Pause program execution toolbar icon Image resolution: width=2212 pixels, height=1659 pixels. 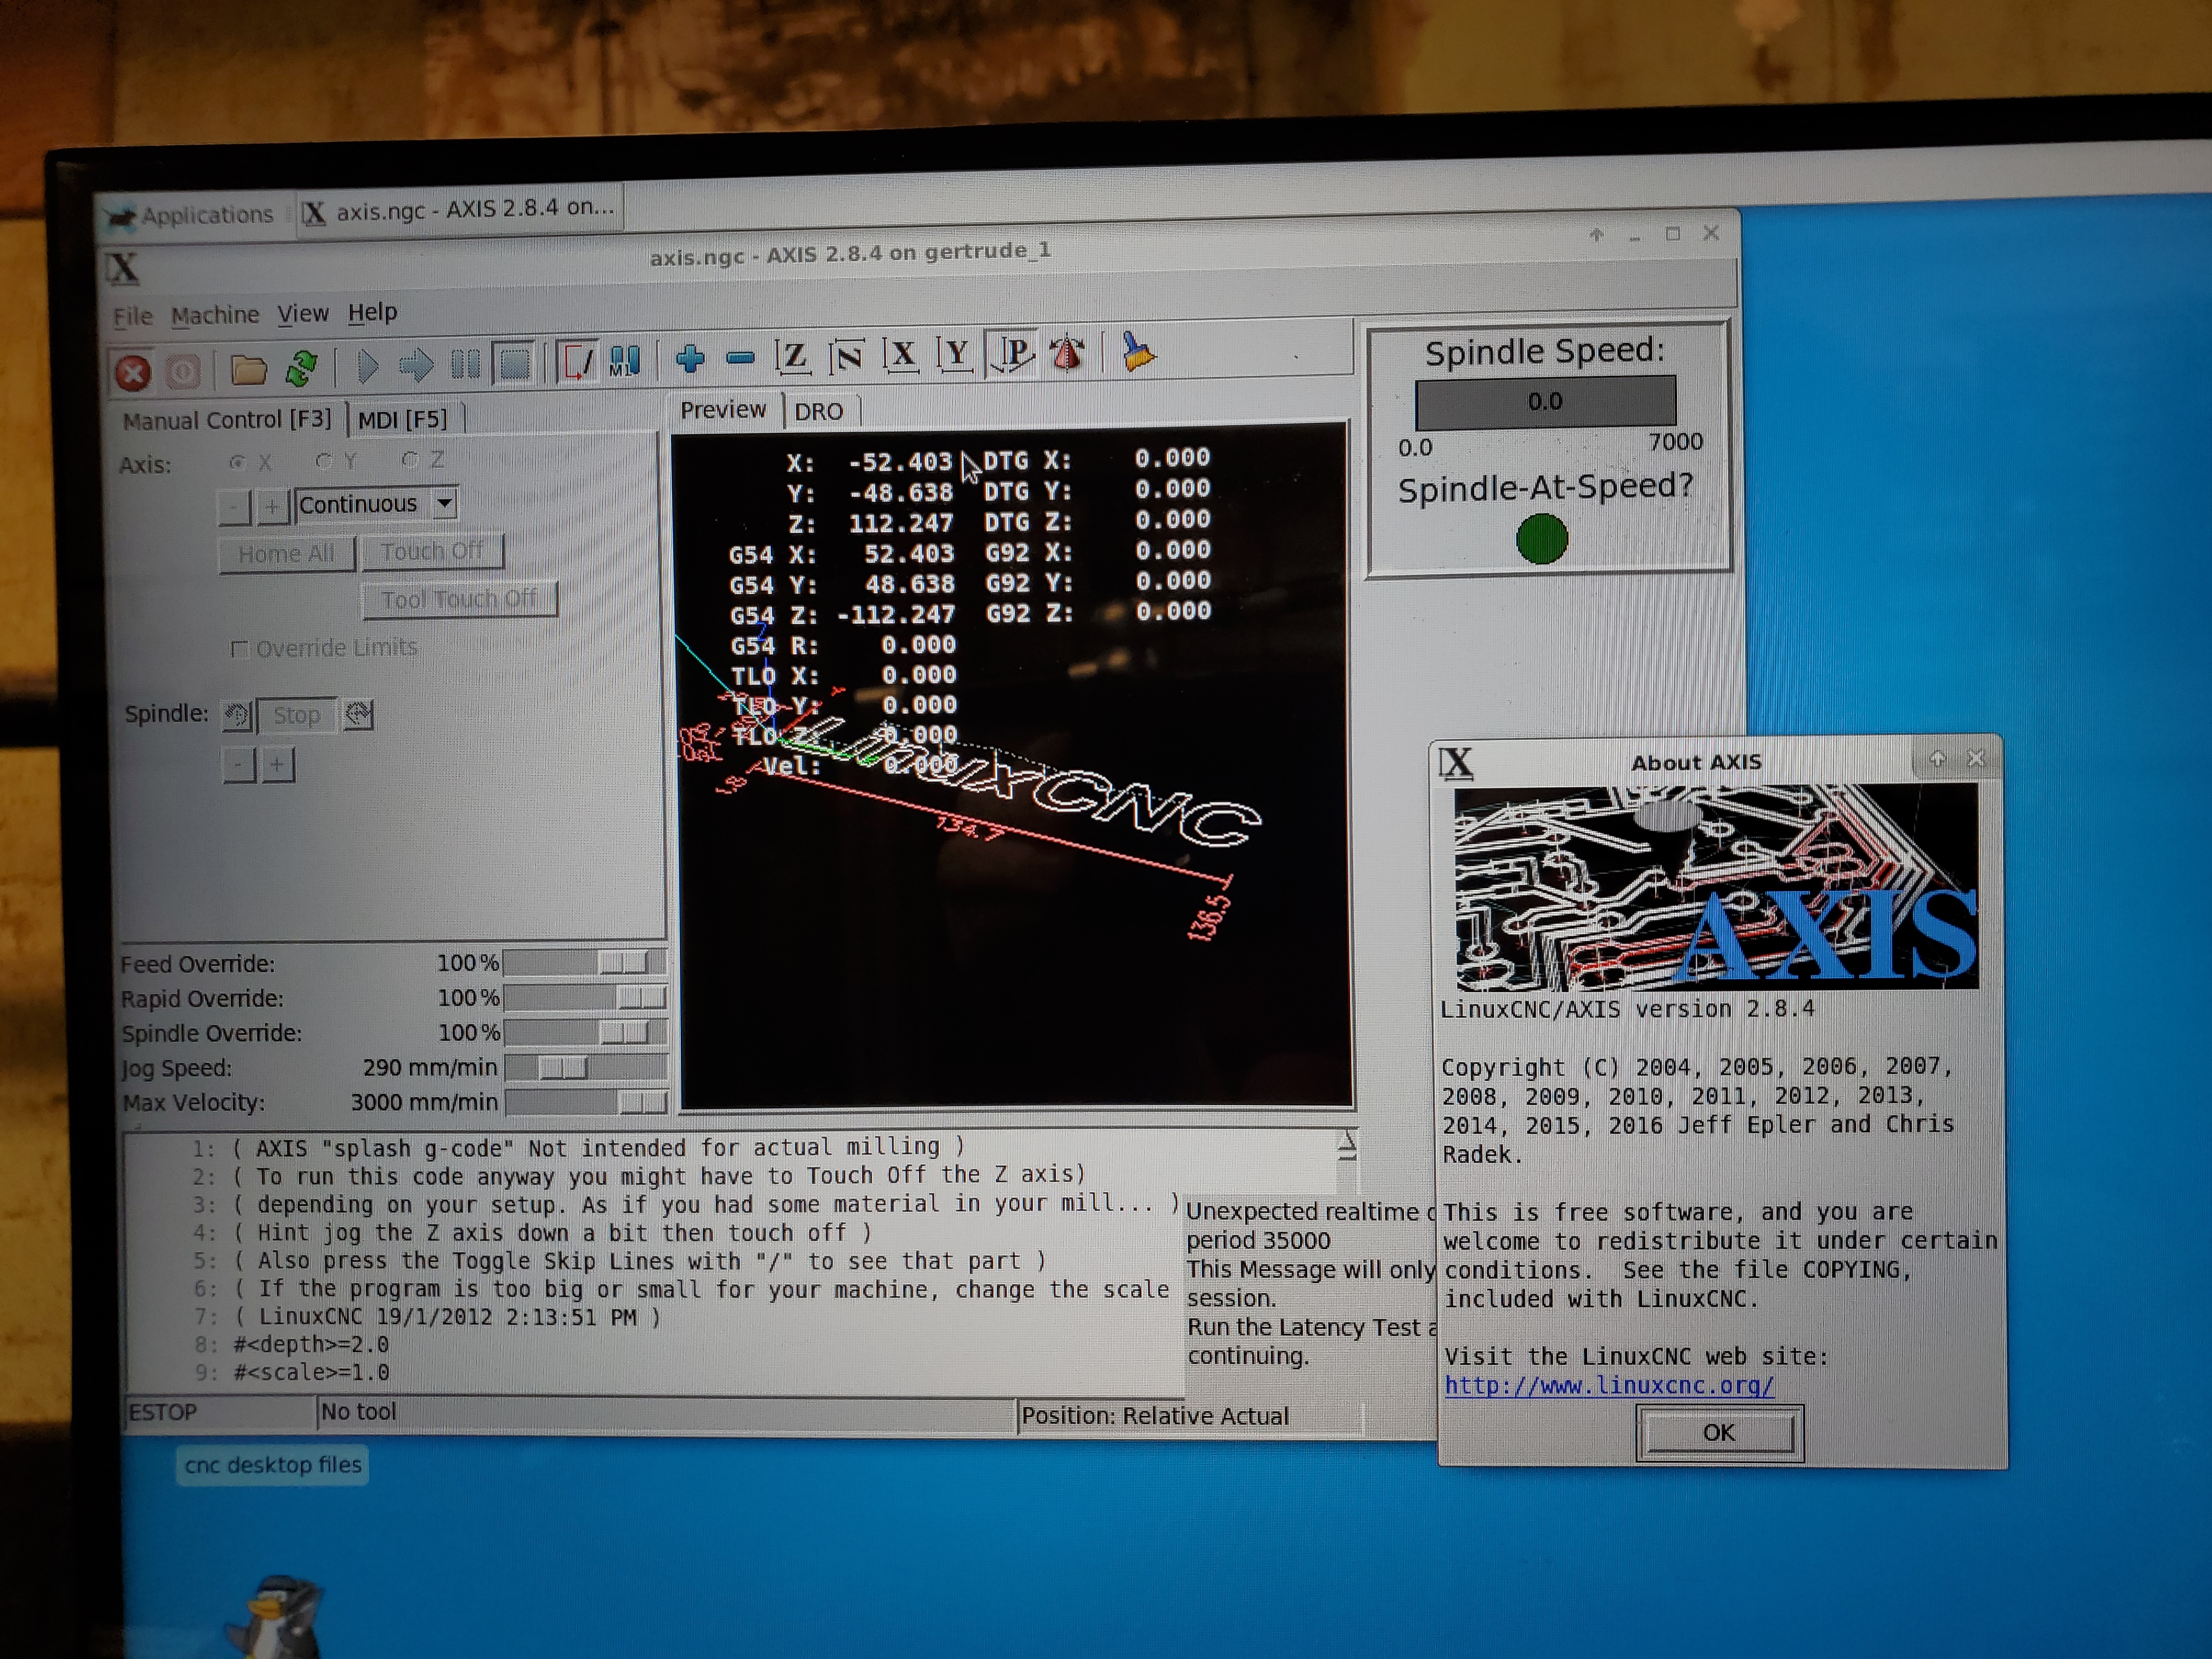465,364
